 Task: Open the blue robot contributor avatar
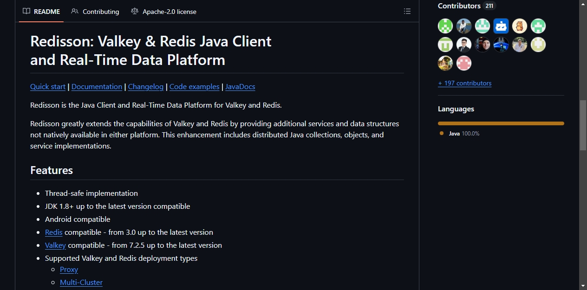pos(501,26)
